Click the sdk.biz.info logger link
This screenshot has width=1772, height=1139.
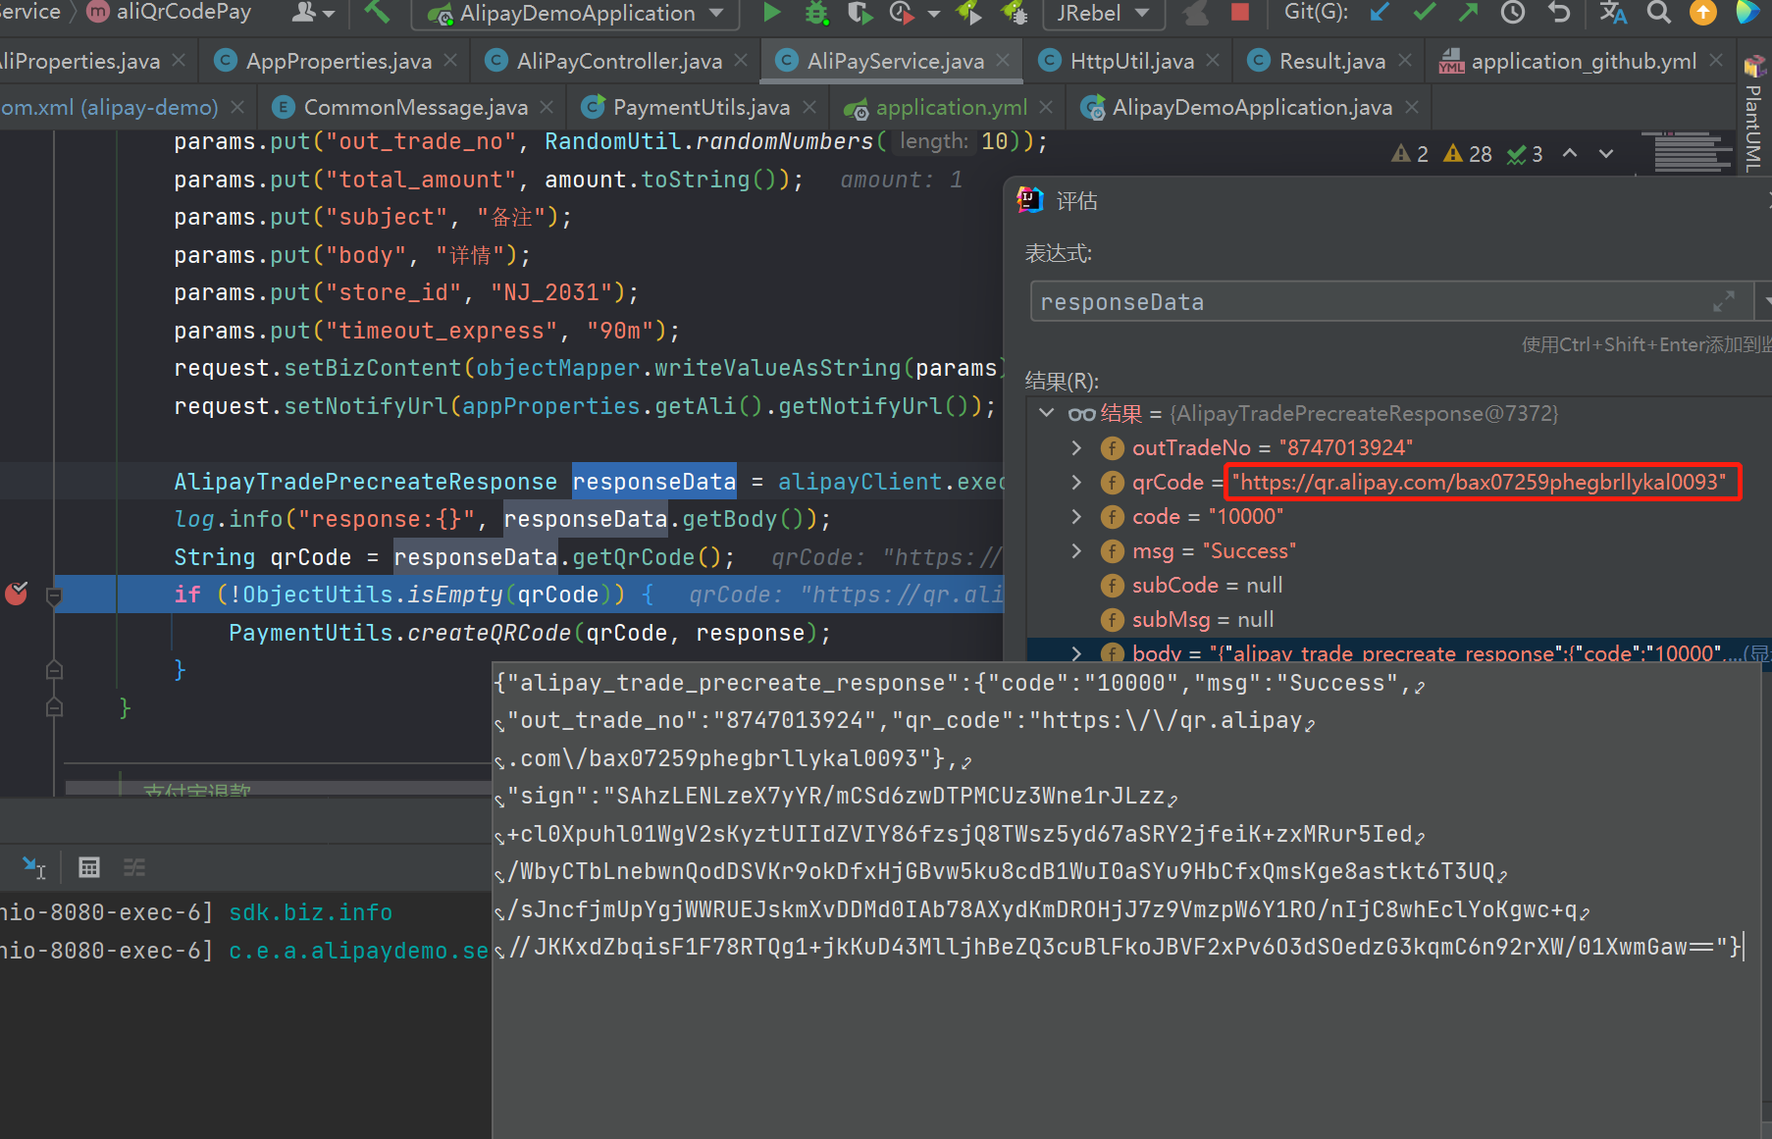tap(311, 912)
